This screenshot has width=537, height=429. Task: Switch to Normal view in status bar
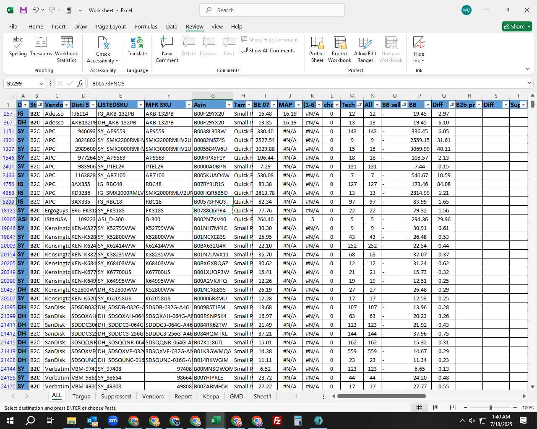tap(419, 408)
